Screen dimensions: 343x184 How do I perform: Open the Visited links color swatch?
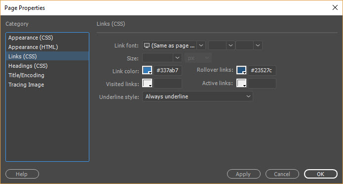pyautogui.click(x=147, y=83)
